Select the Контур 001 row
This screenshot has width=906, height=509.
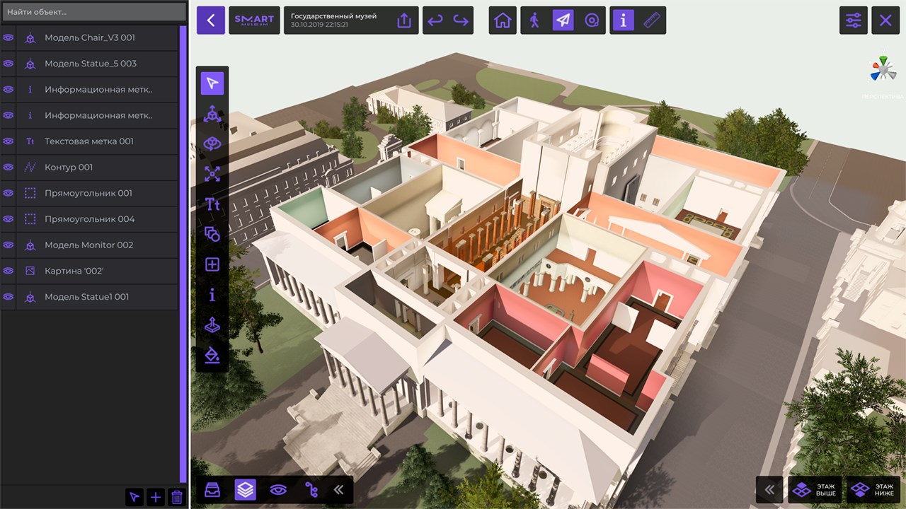tap(89, 167)
